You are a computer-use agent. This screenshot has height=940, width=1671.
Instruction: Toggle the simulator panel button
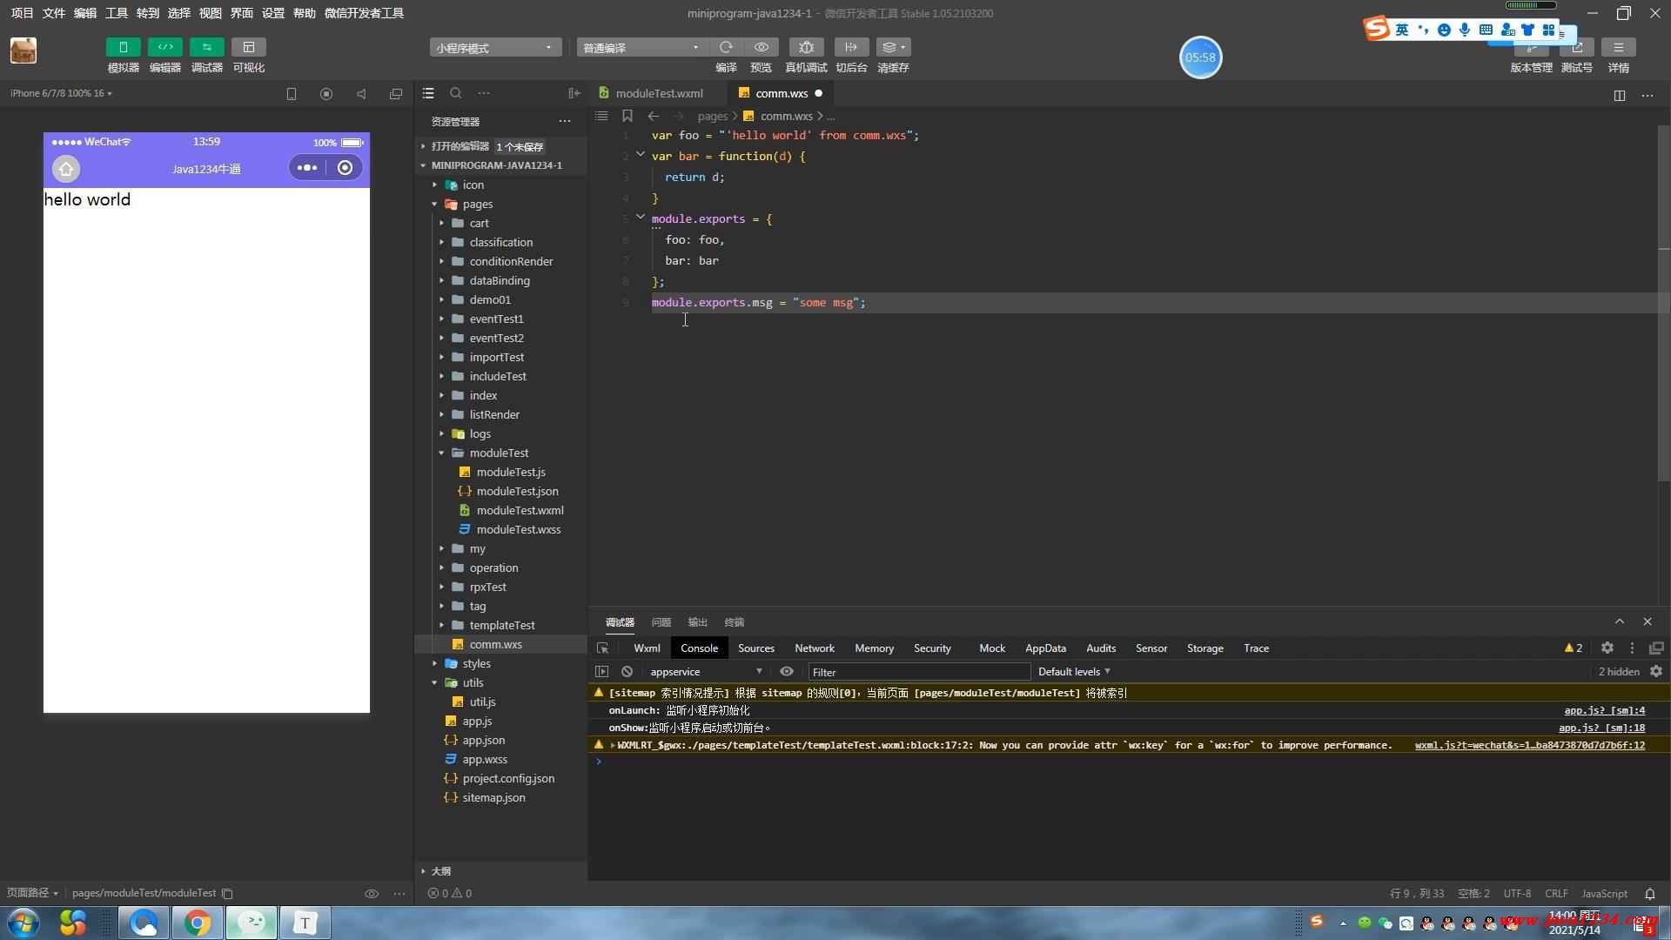tap(123, 47)
